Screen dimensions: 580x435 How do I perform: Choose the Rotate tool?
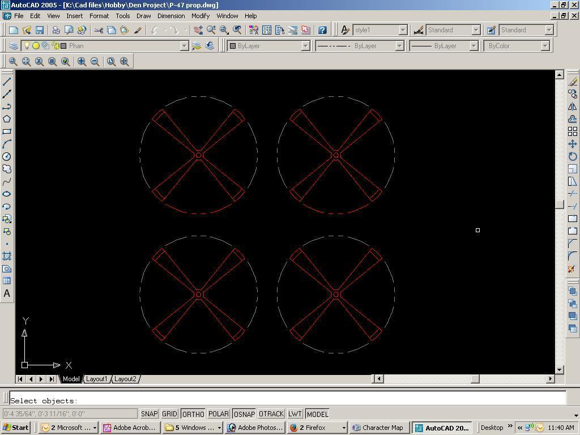tap(572, 156)
